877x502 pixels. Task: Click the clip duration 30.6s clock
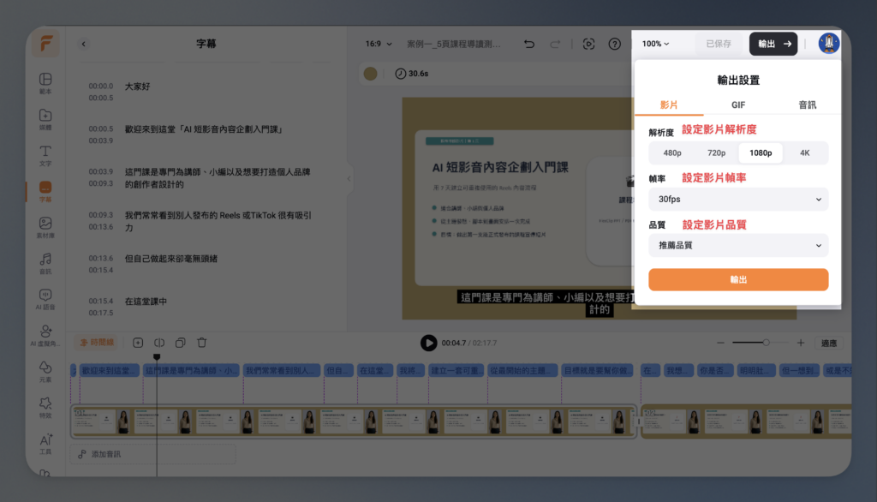411,74
